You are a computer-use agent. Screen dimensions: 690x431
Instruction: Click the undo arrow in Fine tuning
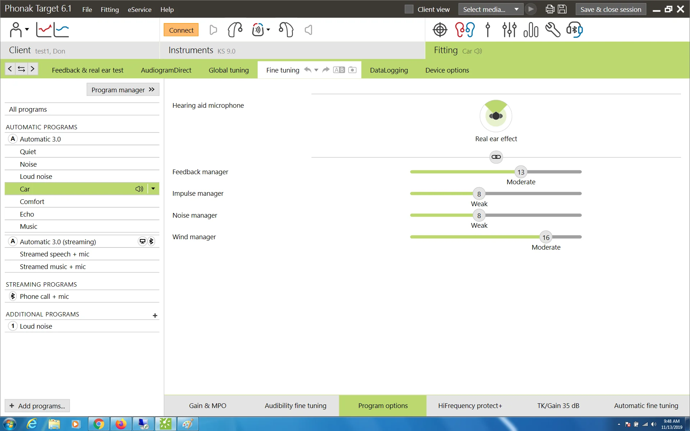pos(308,70)
